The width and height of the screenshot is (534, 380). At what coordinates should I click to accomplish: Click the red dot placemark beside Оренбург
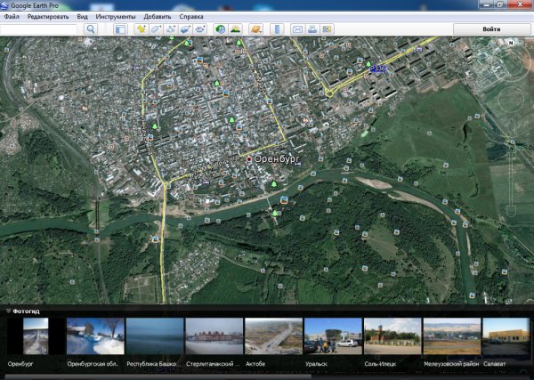point(249,159)
